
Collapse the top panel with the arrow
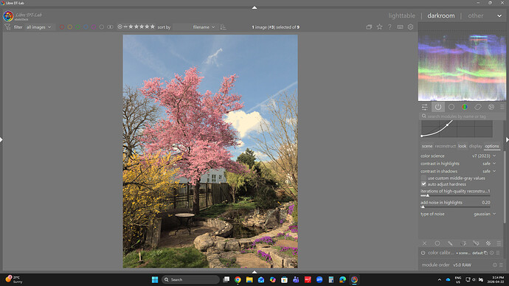(x=254, y=7)
